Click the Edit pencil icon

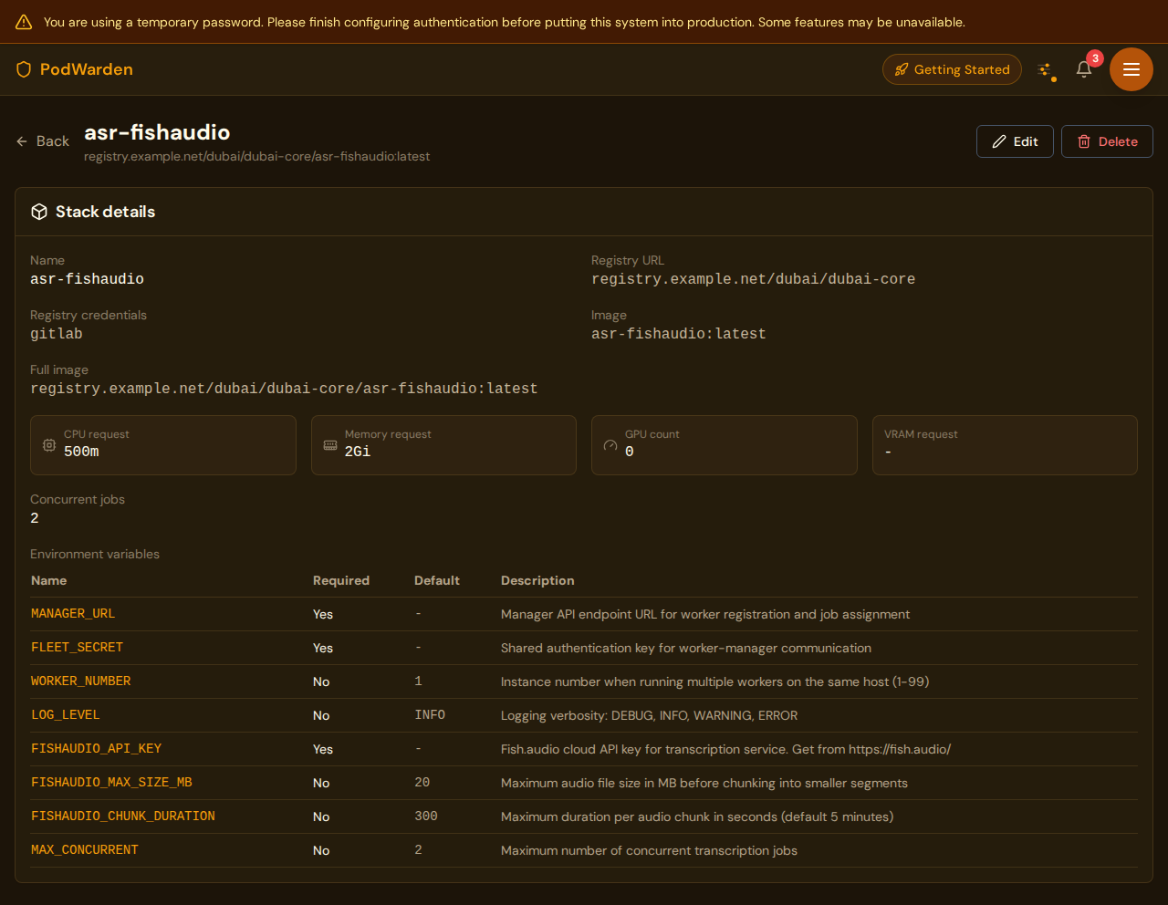click(x=999, y=141)
